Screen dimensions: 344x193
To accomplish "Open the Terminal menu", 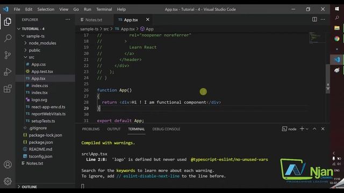I will click(x=104, y=9).
